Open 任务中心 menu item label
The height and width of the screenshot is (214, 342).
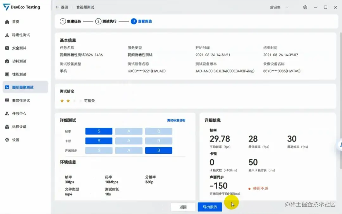pos(19,113)
